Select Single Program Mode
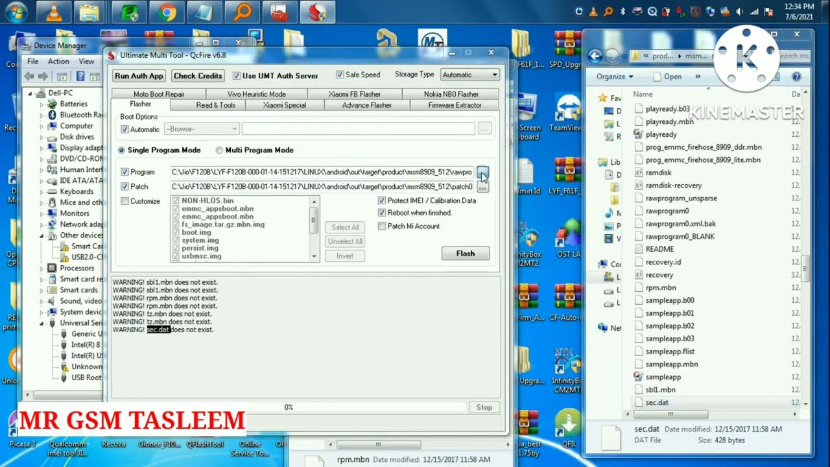This screenshot has height=467, width=830. click(x=121, y=150)
